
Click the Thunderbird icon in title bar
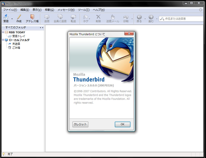click(x=3, y=4)
